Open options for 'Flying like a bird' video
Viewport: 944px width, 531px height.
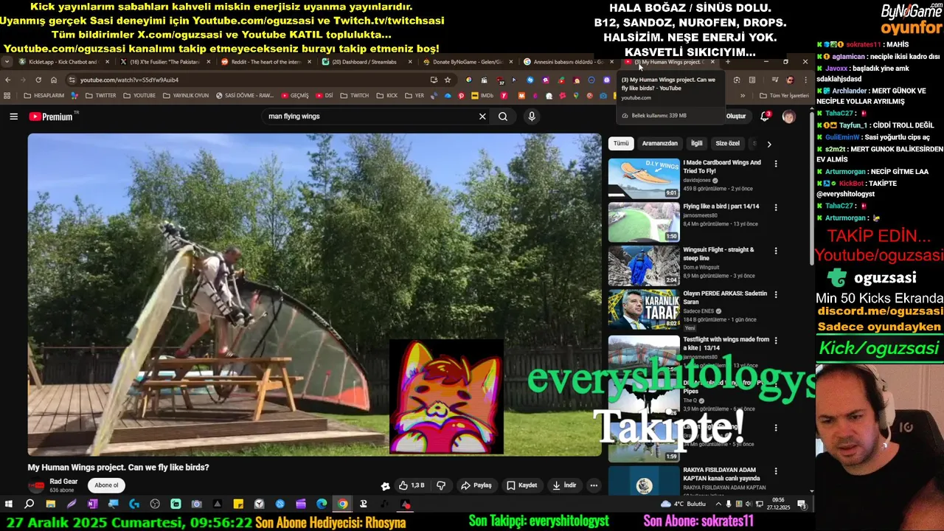coord(775,208)
